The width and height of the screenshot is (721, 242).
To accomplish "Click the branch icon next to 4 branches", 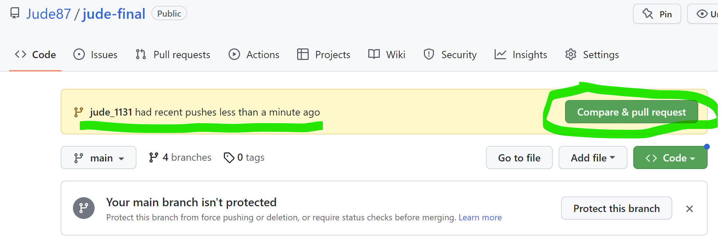I will pos(153,157).
